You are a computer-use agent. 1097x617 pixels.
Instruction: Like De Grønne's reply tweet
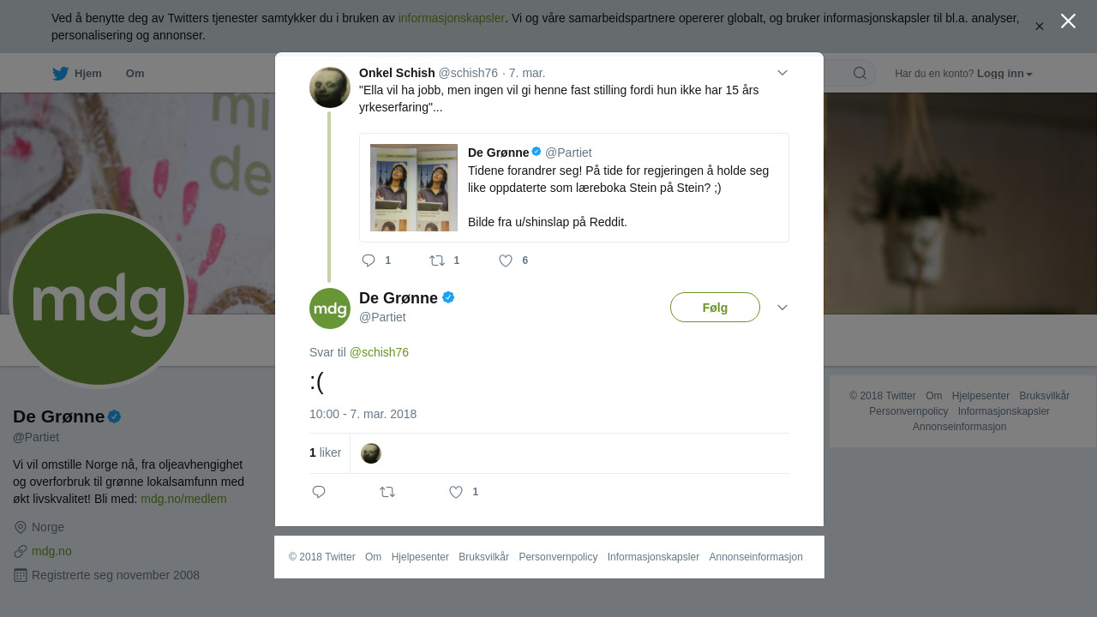(456, 492)
